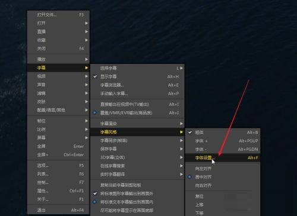This screenshot has height=216, width=297.
Task: Open 列表... (F6) playlist
Action: click(58, 174)
